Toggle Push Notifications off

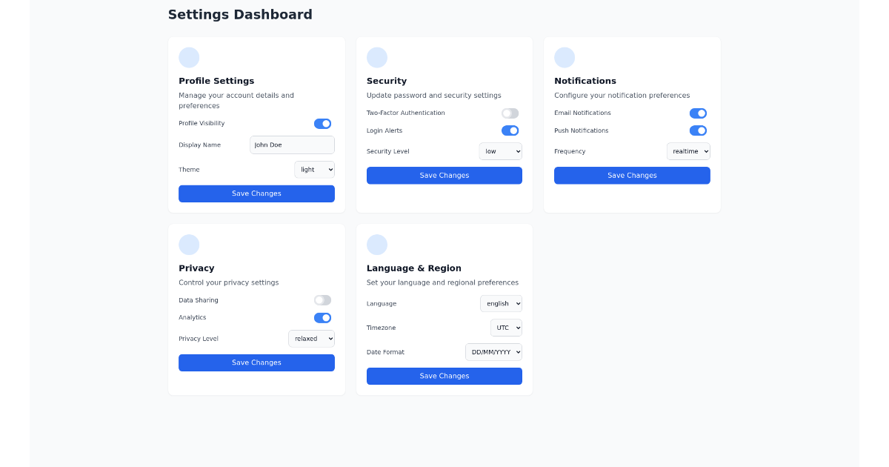(x=698, y=130)
